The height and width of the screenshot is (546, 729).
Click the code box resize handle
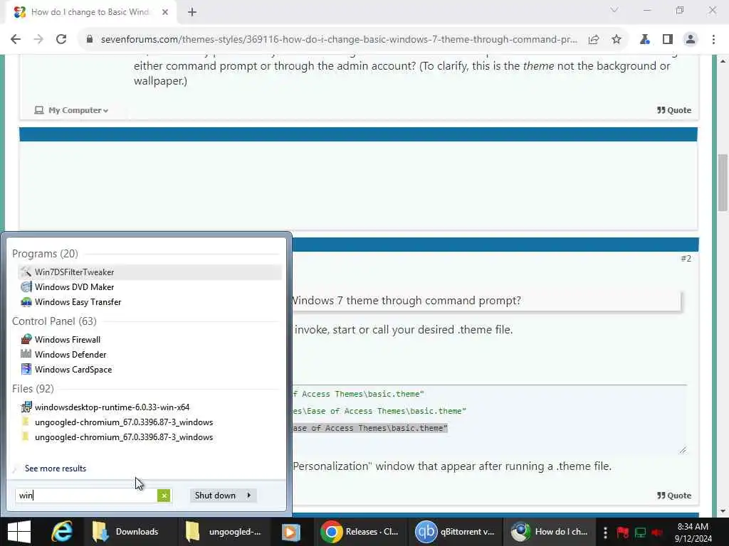(x=683, y=450)
